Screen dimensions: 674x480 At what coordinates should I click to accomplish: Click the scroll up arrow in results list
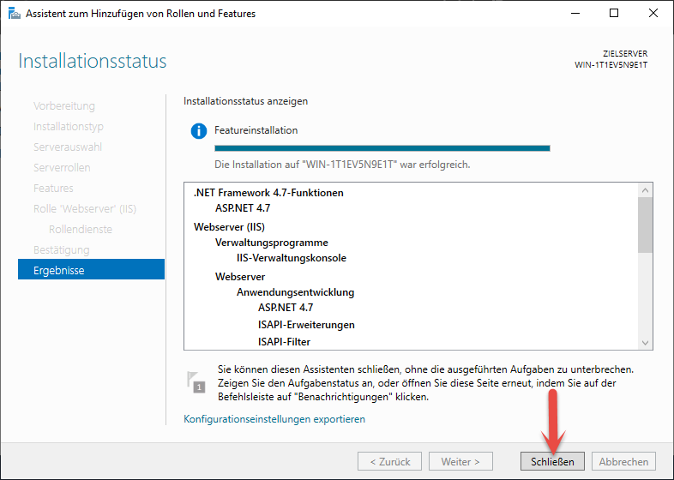tap(646, 190)
